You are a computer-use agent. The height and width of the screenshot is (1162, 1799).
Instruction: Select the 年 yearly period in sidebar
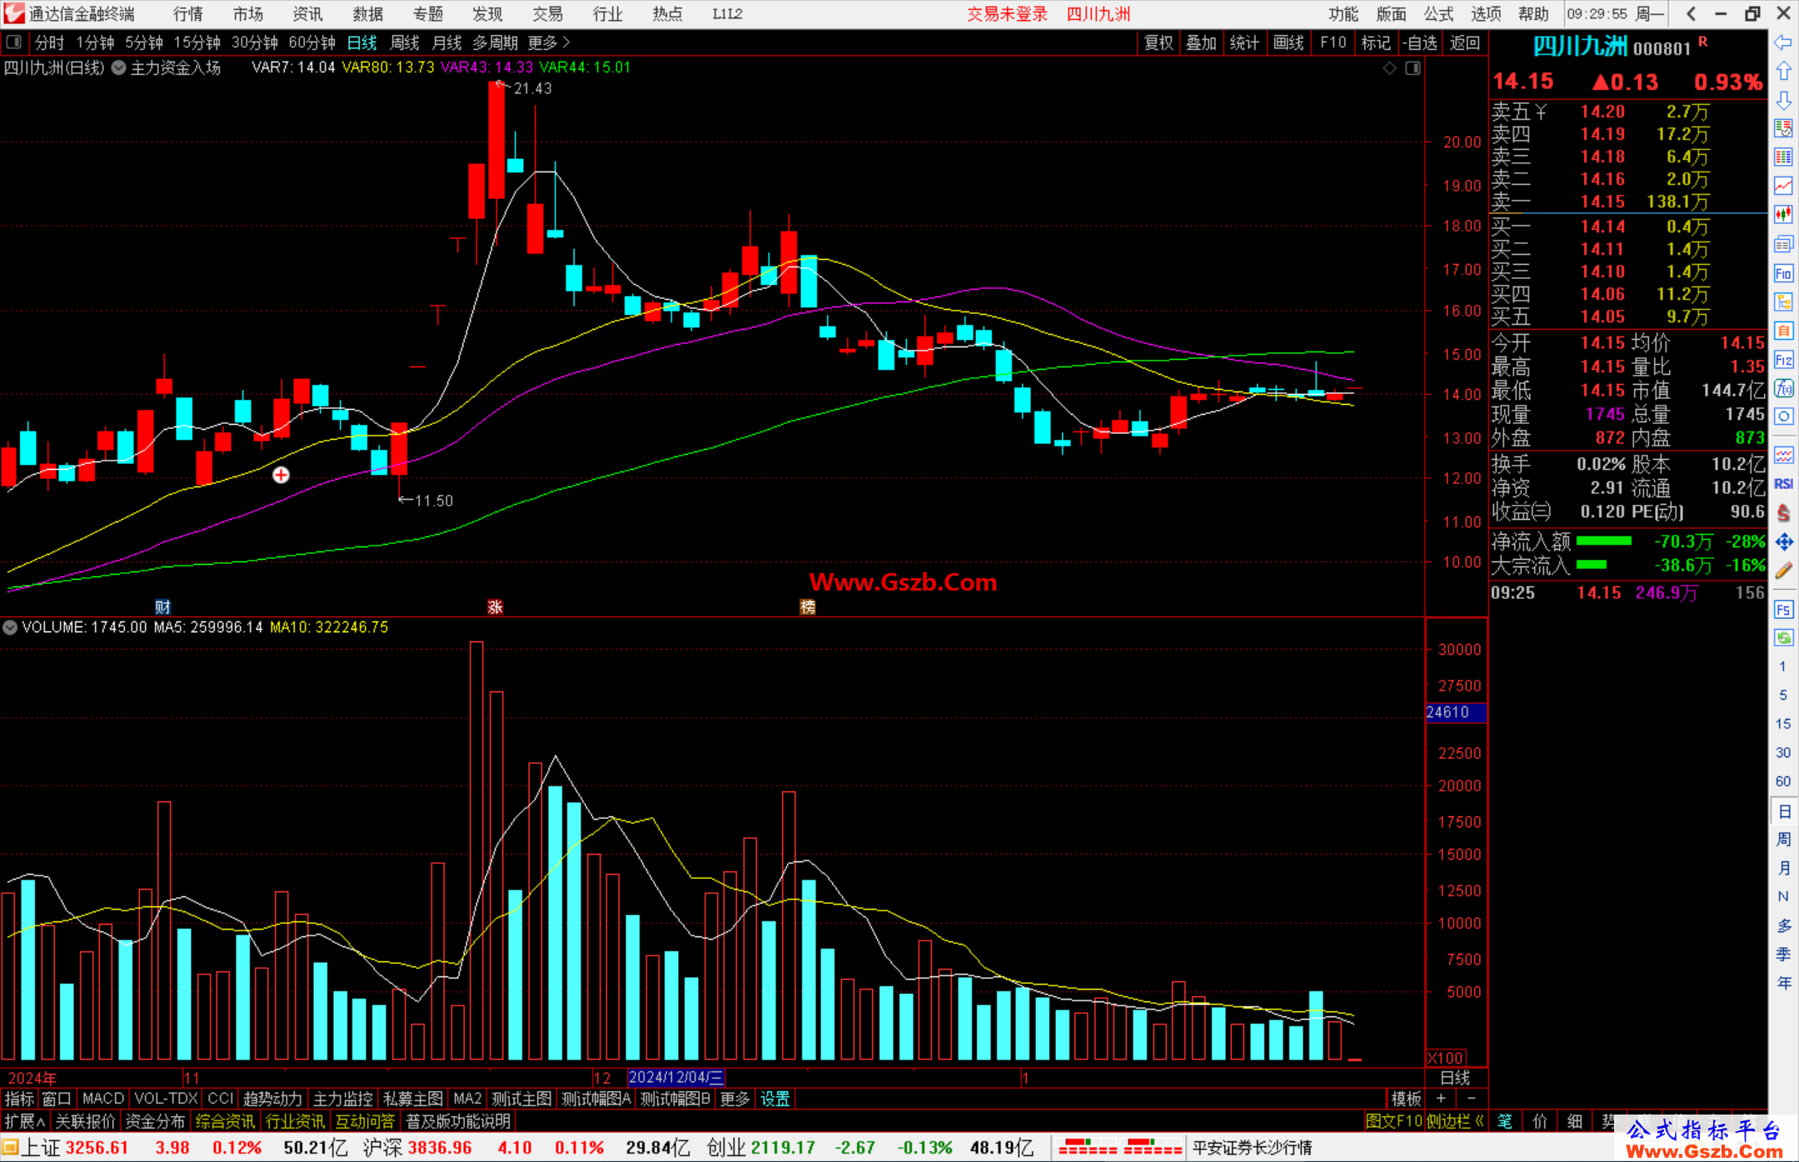point(1783,983)
